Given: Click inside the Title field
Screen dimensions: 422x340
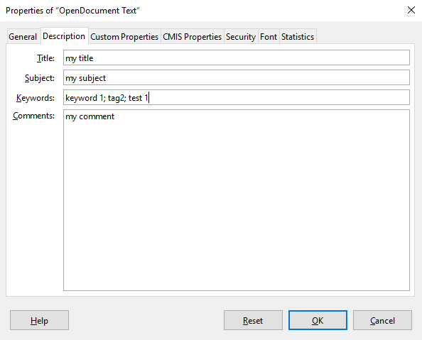Looking at the screenshot, I should point(237,57).
